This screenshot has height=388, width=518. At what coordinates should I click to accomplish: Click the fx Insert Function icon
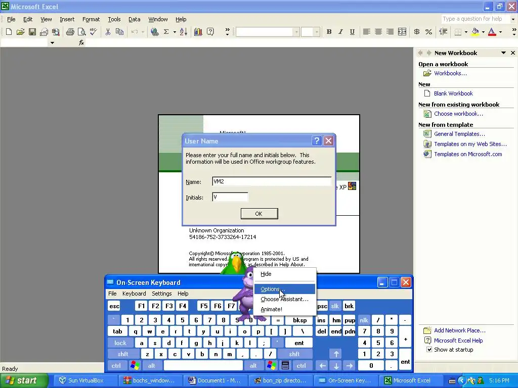pos(81,42)
